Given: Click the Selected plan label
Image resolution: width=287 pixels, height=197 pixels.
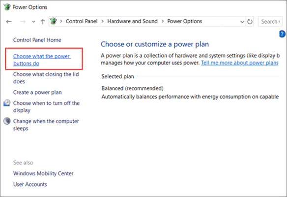Looking at the screenshot, I should coord(117,76).
